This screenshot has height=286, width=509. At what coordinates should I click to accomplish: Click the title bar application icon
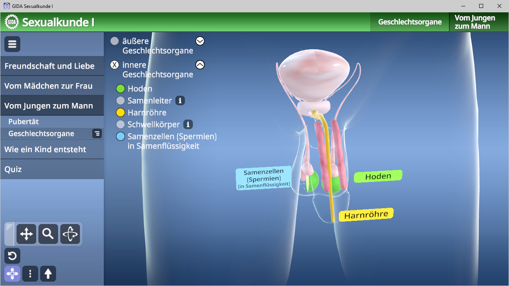[x=6, y=6]
